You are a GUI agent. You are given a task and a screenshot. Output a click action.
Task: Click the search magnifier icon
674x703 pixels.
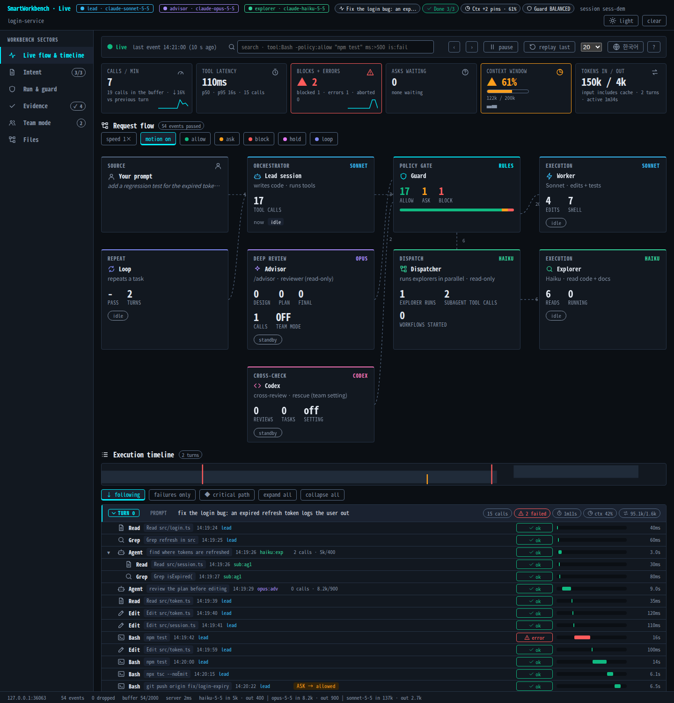pos(232,47)
